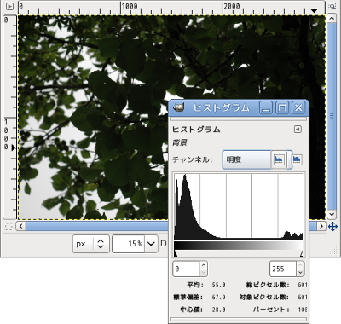Click the window resize grip corner
Image resolution: width=341 pixels, height=324 pixels.
[333, 251]
